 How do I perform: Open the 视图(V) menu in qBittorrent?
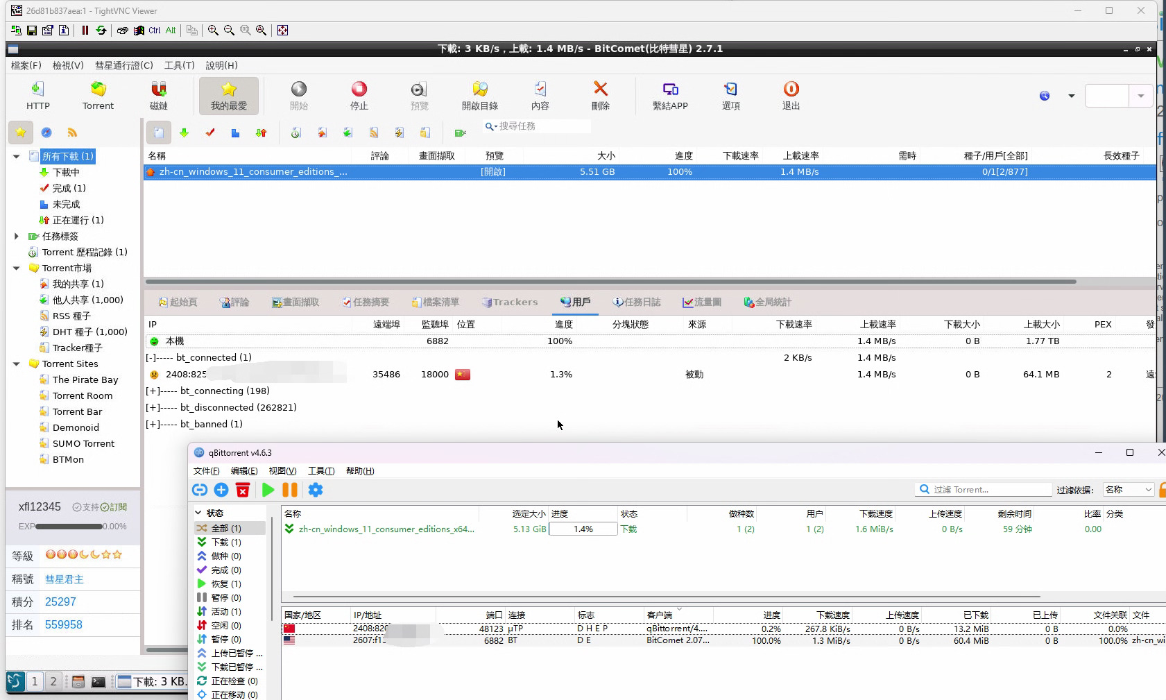pyautogui.click(x=282, y=471)
